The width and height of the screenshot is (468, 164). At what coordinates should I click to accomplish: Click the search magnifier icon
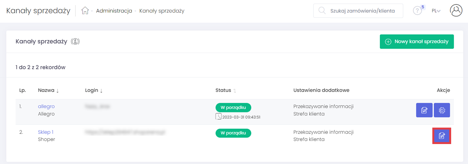coord(322,11)
